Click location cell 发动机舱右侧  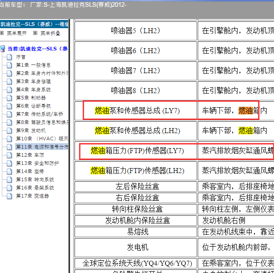(236, 220)
